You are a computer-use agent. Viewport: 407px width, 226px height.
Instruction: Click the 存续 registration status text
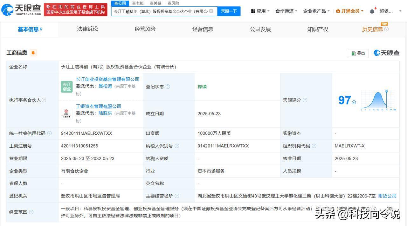coord(202,87)
